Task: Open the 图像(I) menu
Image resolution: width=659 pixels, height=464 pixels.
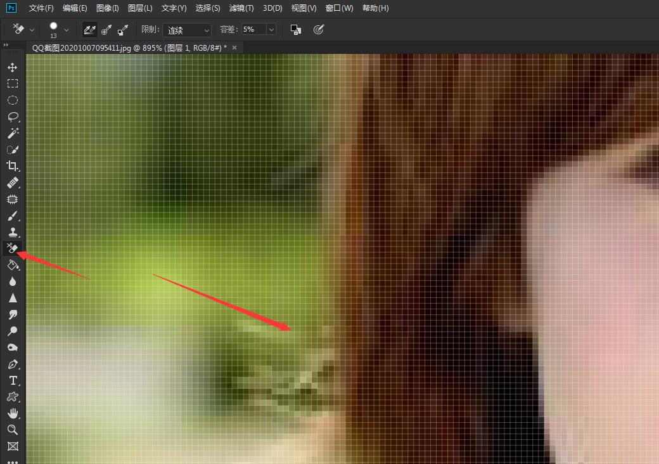Action: tap(107, 8)
